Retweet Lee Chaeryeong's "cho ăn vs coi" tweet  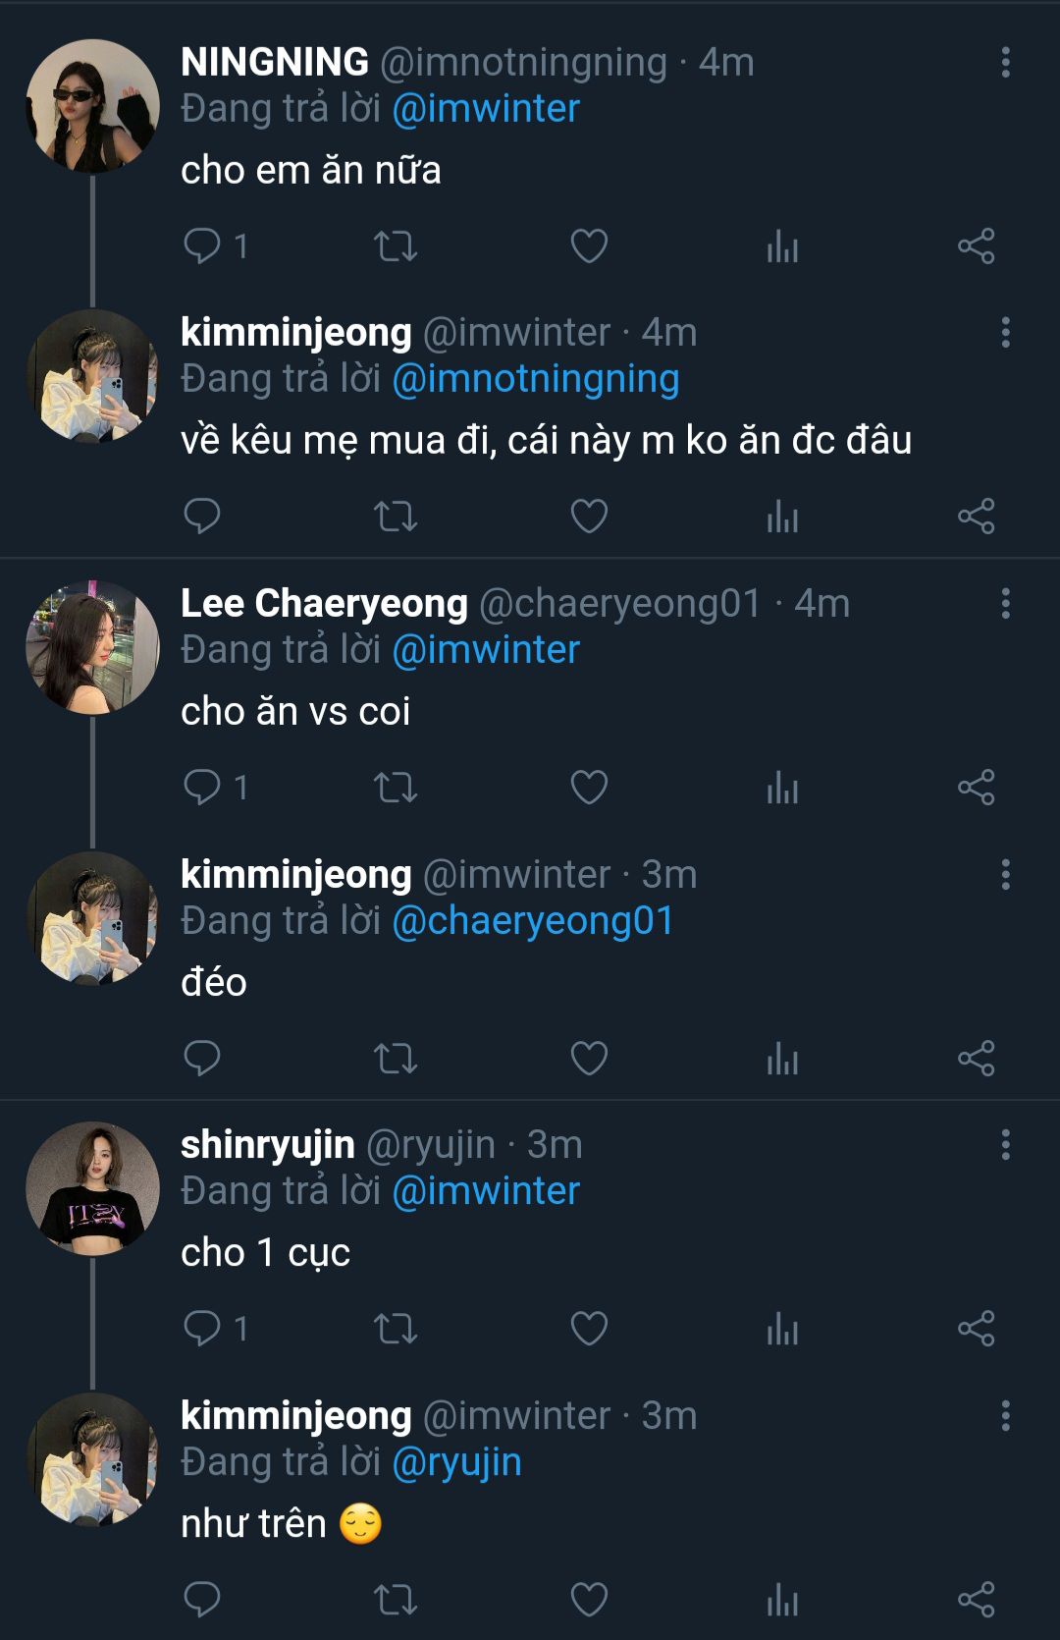click(396, 787)
